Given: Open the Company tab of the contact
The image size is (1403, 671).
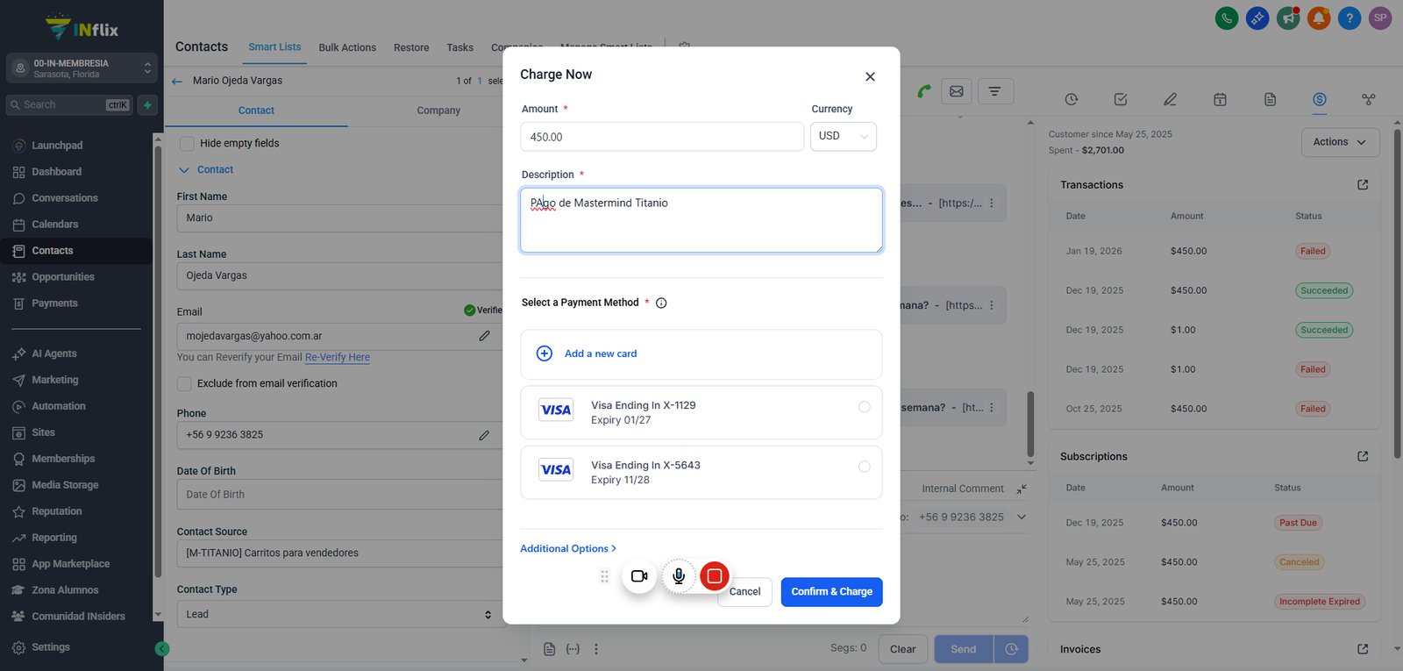Looking at the screenshot, I should point(438,111).
